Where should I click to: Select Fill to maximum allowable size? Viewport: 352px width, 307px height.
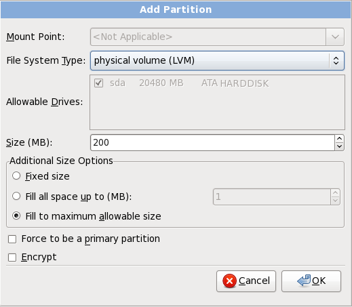(16, 216)
